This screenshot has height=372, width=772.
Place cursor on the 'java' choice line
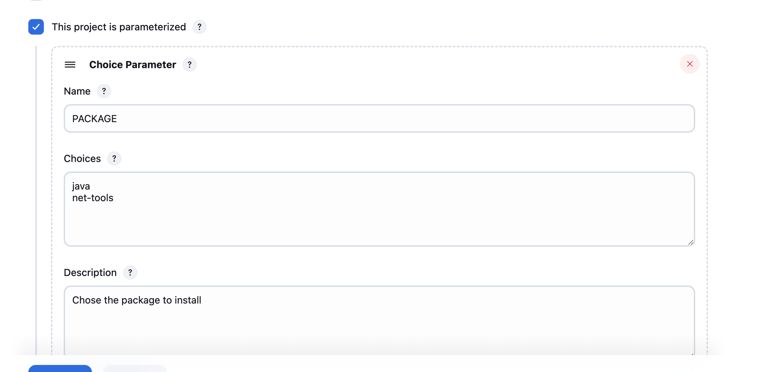click(81, 186)
